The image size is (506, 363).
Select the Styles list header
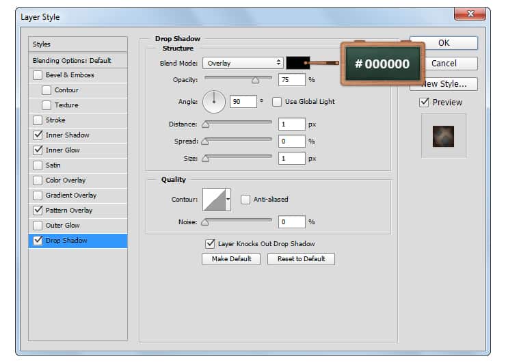42,44
